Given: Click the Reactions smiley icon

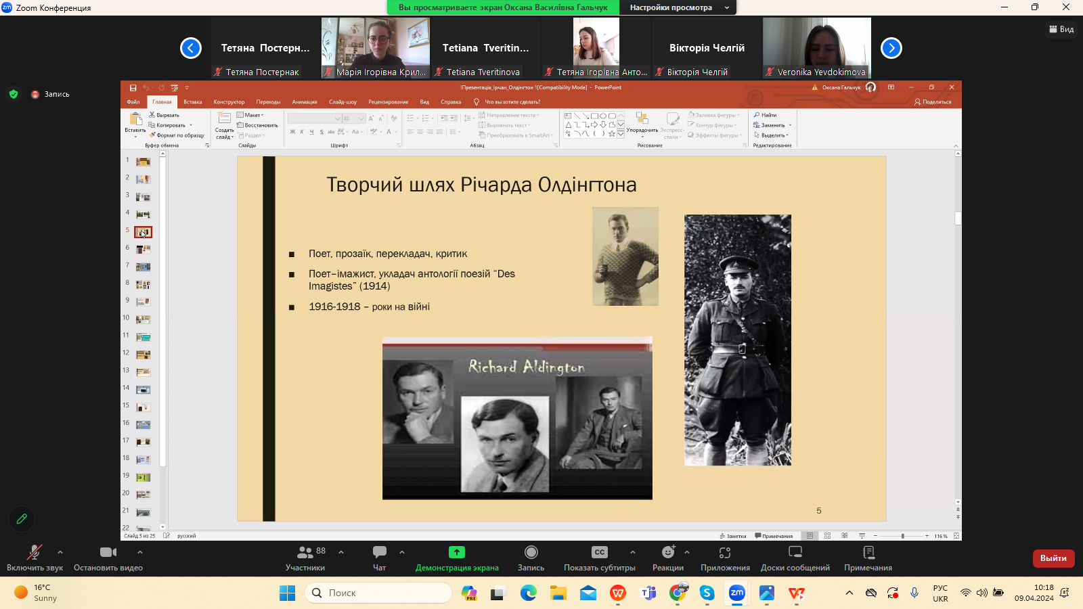Looking at the screenshot, I should tap(667, 553).
